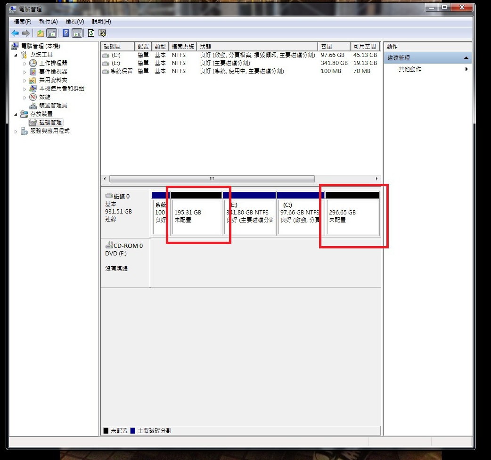Select the (C:) 97.66 GB NTFS partition block
This screenshot has width=491, height=460.
pos(301,214)
